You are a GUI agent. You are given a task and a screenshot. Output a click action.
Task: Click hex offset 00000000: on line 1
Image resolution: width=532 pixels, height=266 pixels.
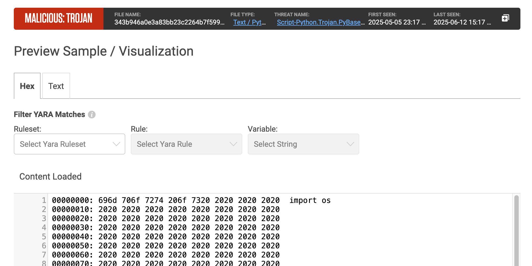tap(73, 200)
